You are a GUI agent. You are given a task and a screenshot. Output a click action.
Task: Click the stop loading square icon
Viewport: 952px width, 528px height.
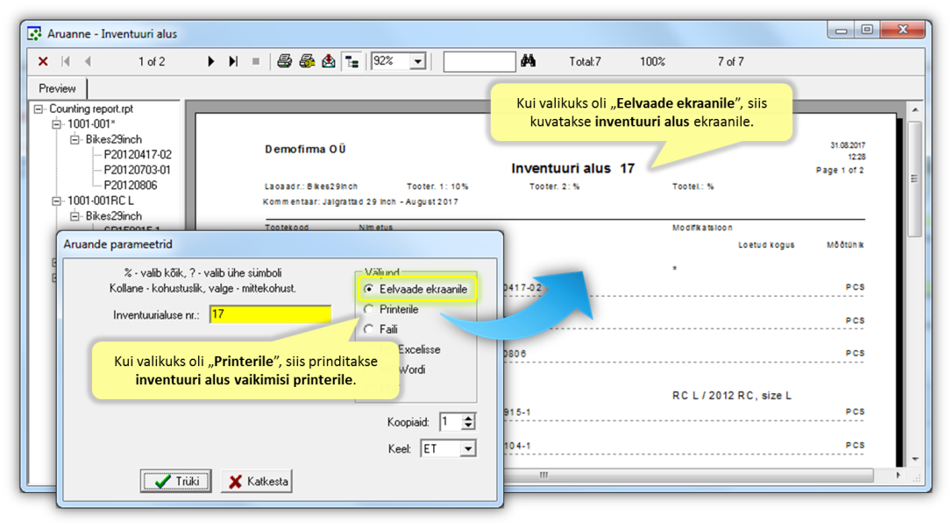(x=256, y=61)
